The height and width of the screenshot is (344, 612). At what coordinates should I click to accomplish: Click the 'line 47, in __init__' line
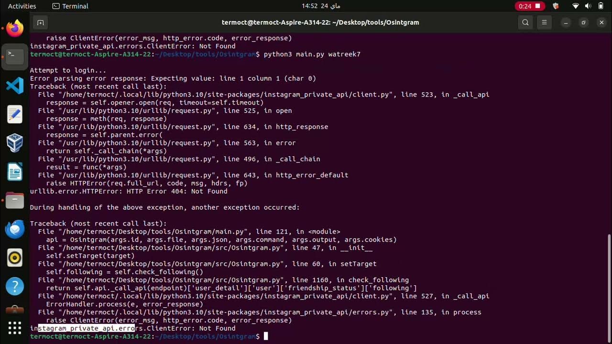click(205, 247)
